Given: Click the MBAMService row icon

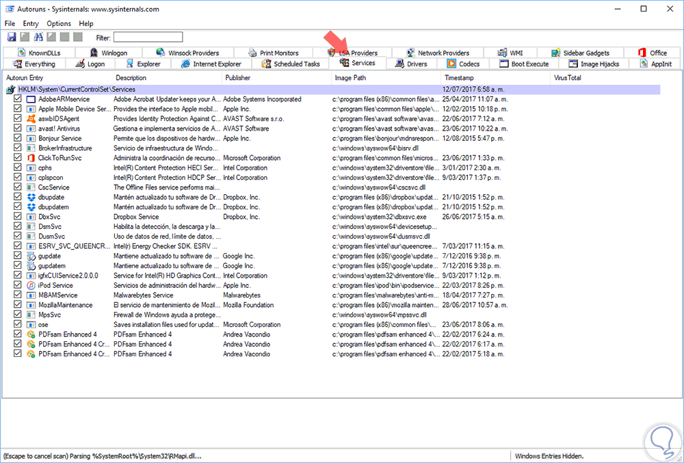Looking at the screenshot, I should (31, 295).
